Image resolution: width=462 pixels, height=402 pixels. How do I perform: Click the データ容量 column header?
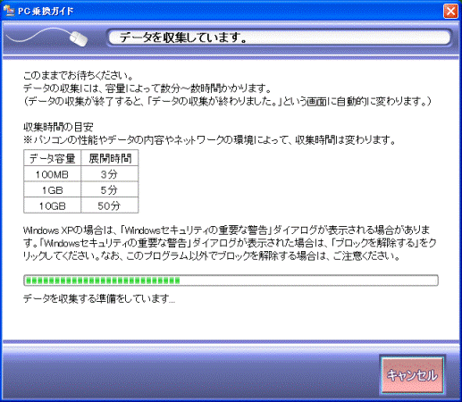[52, 158]
